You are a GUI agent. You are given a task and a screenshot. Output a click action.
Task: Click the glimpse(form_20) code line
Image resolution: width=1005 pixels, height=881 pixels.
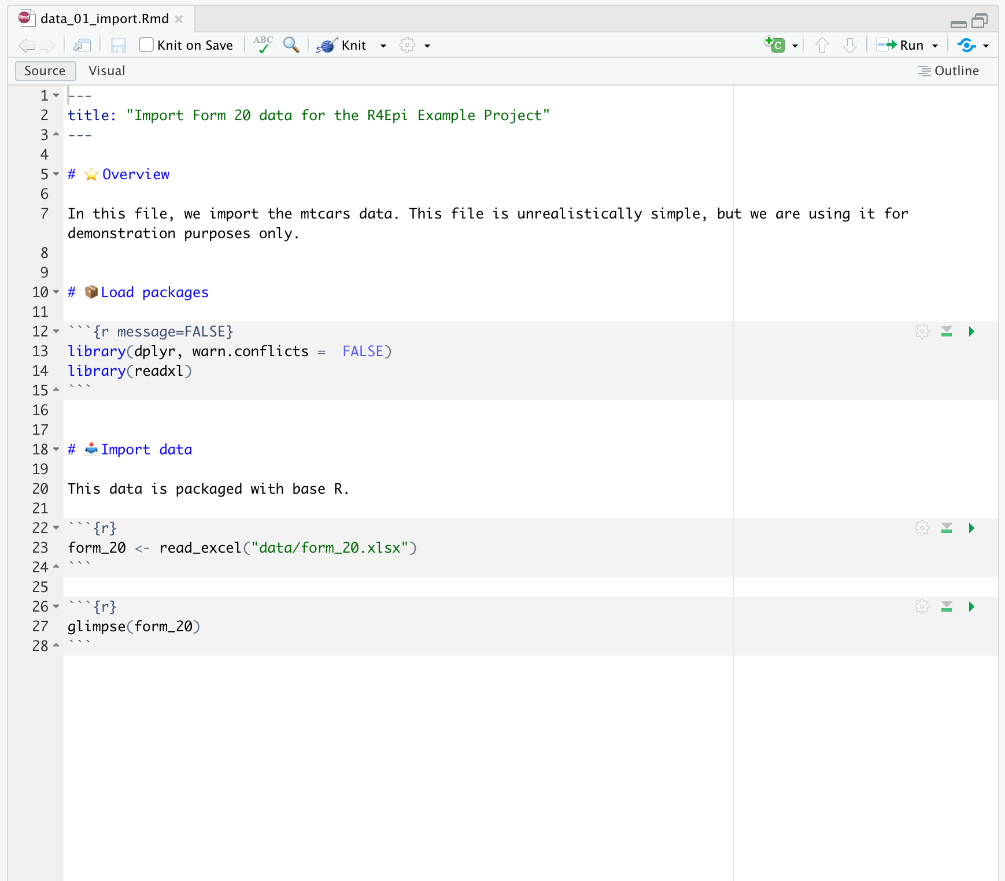point(134,627)
